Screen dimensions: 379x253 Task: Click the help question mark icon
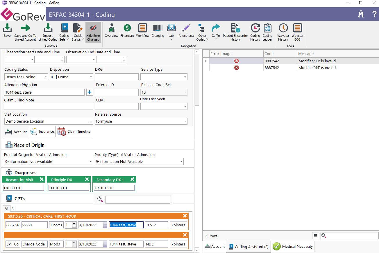[375, 14]
